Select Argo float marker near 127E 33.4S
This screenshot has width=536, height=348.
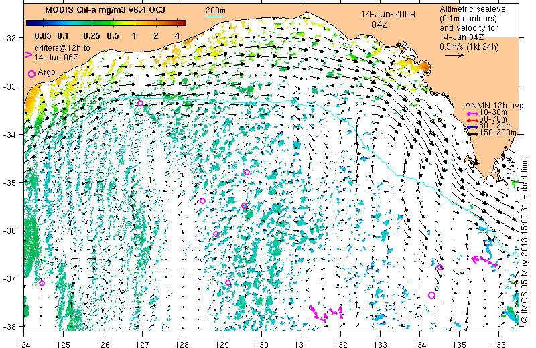(x=140, y=104)
